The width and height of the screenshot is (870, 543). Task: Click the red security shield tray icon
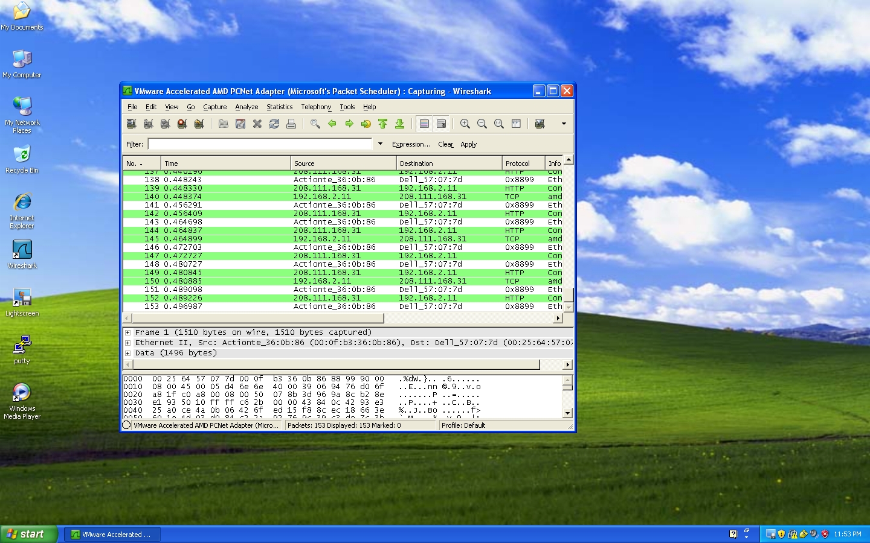pos(825,534)
